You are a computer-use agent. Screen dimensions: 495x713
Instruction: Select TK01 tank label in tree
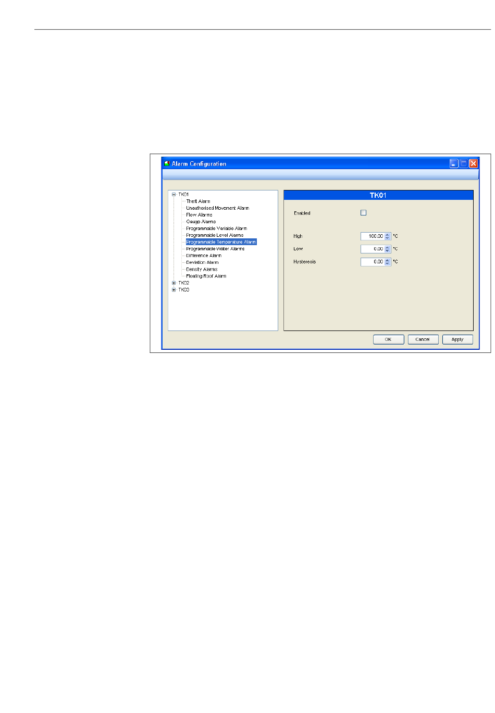point(183,195)
